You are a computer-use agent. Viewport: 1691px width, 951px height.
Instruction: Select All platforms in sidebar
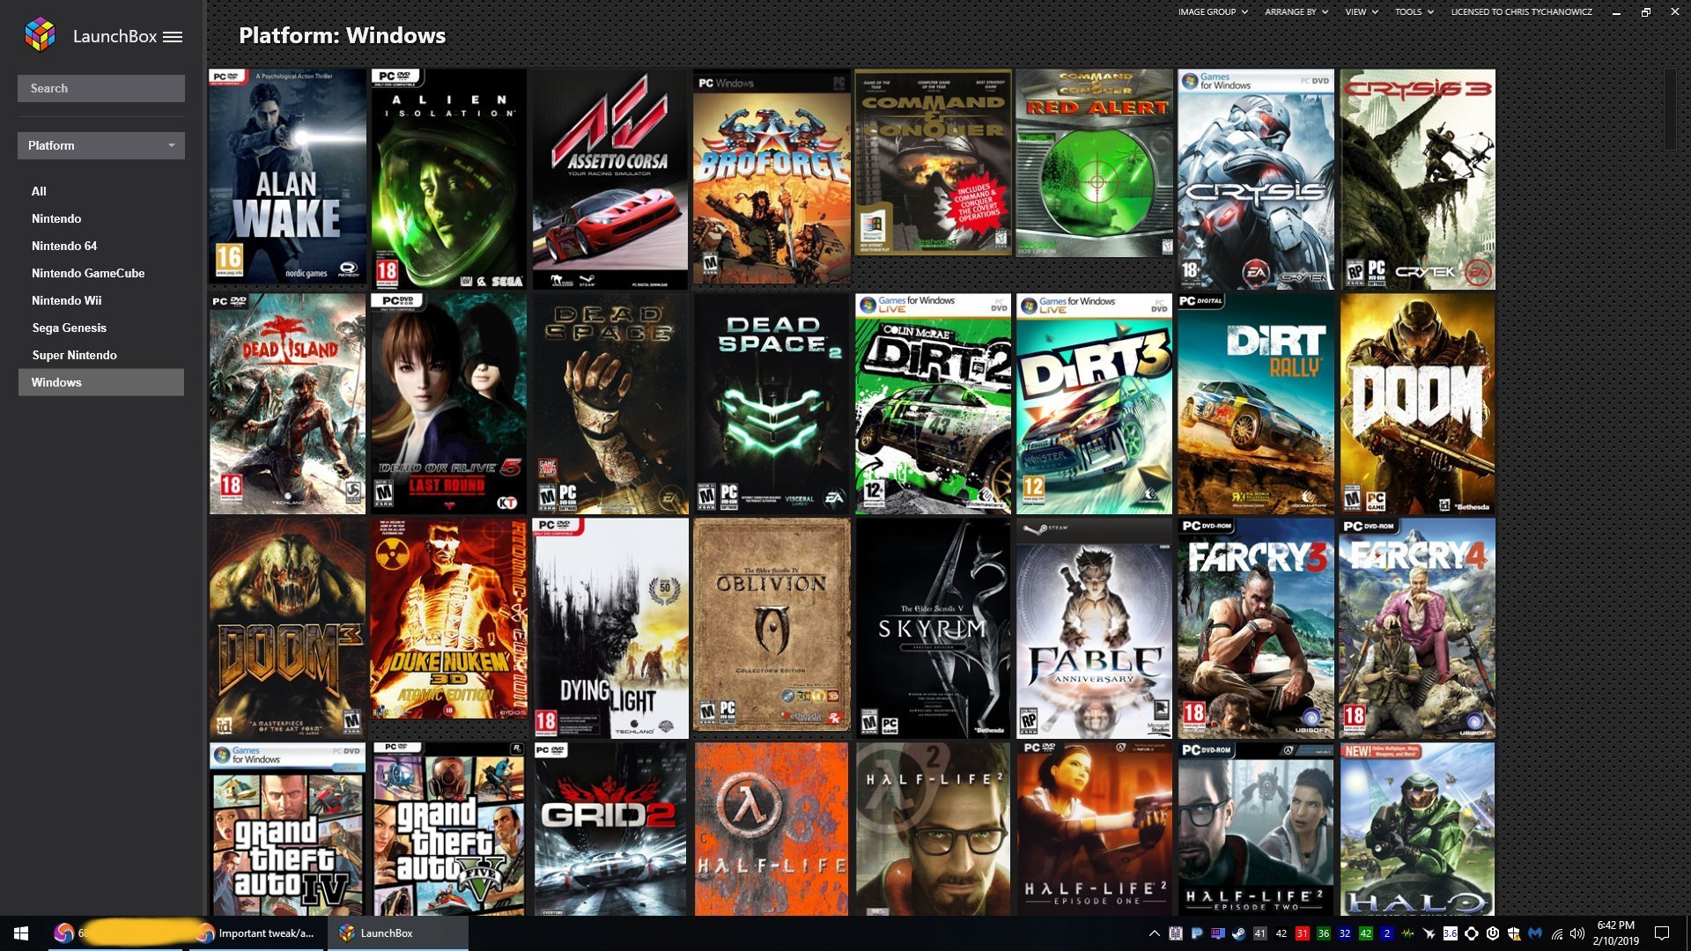point(39,191)
